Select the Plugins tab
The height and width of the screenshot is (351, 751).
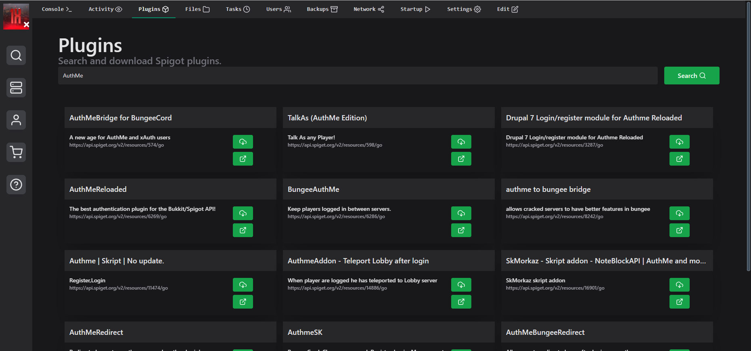(x=154, y=9)
